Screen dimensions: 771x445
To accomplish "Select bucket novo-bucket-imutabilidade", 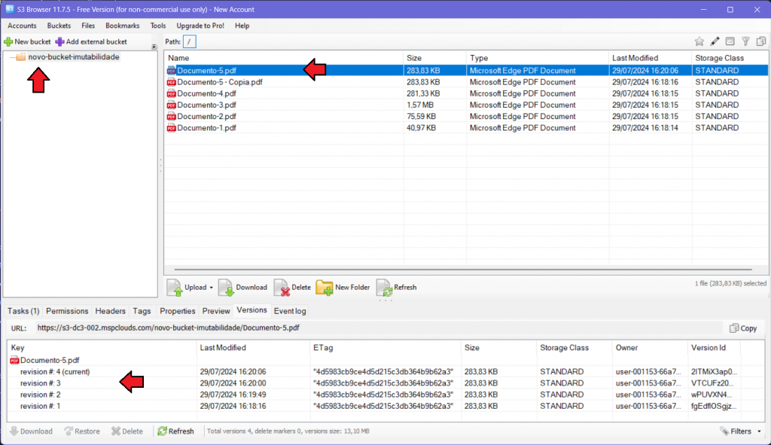I will (74, 57).
